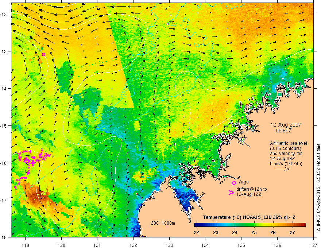Click the 'Altimetric sealevel' legend text

(x=289, y=143)
